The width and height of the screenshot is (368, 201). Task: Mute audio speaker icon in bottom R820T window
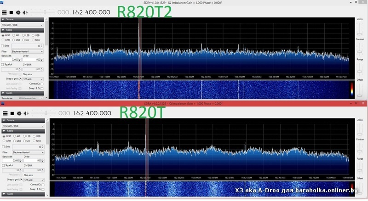[26, 113]
